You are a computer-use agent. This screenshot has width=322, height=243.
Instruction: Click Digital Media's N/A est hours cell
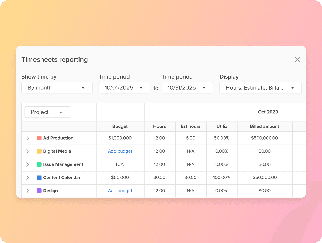tap(190, 151)
